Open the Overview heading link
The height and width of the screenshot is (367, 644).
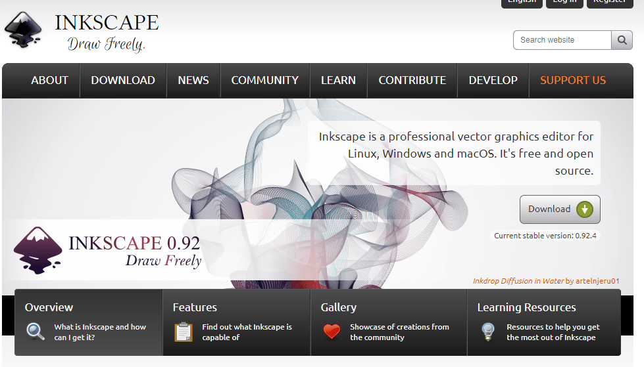49,307
